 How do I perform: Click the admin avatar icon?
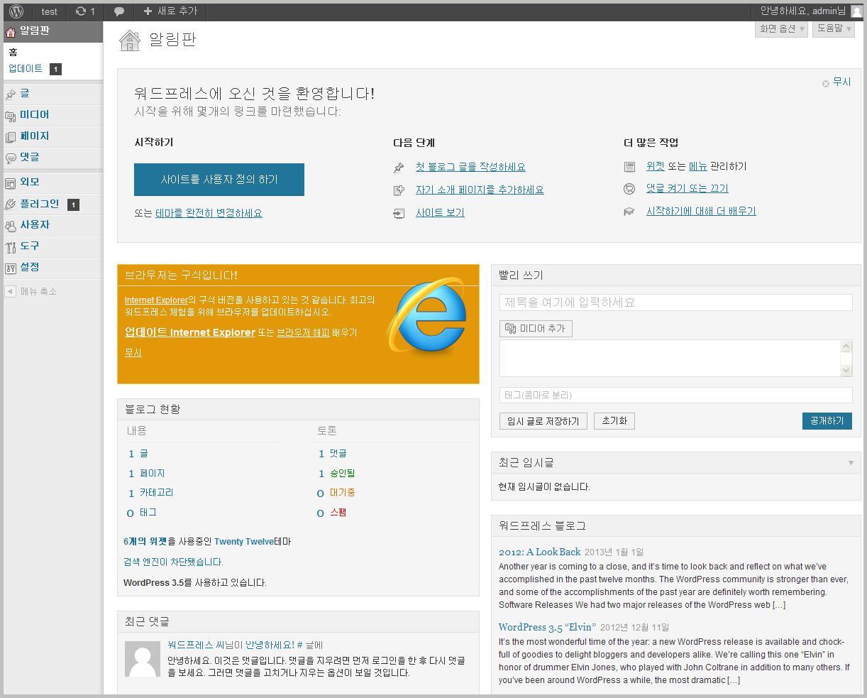pos(857,11)
